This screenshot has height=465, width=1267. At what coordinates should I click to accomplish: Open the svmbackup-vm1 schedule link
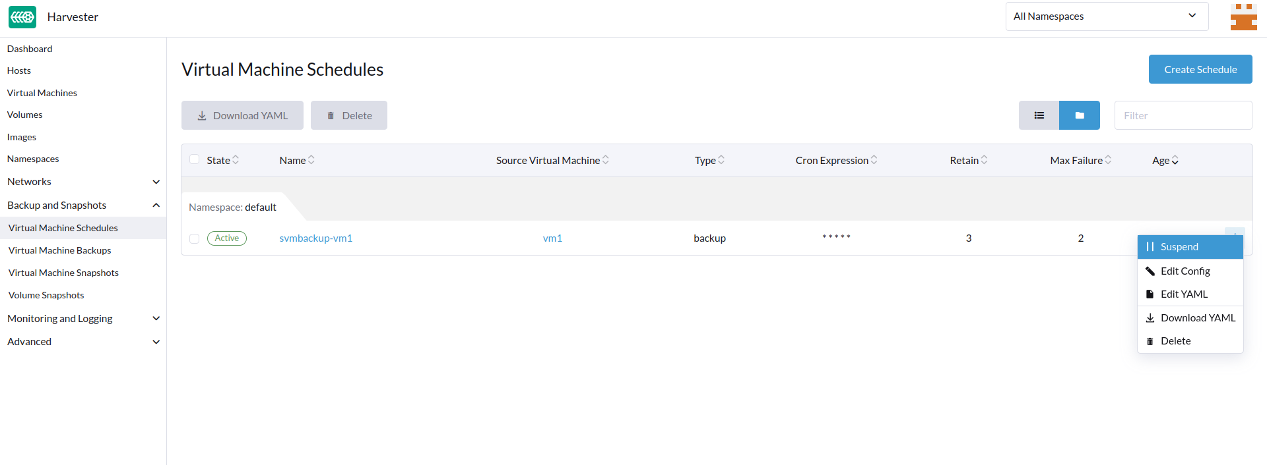pyautogui.click(x=315, y=238)
